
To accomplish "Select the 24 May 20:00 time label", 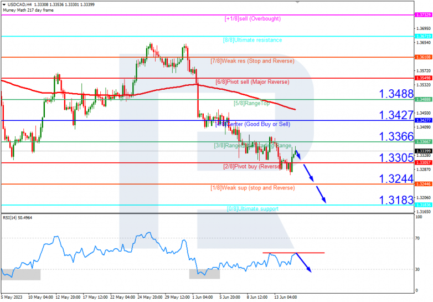I will coord(150,298).
